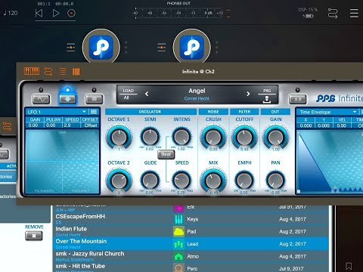The width and height of the screenshot is (363, 272).
Task: Select smk - Jazzy Rural Church preset
Action: pos(191,256)
